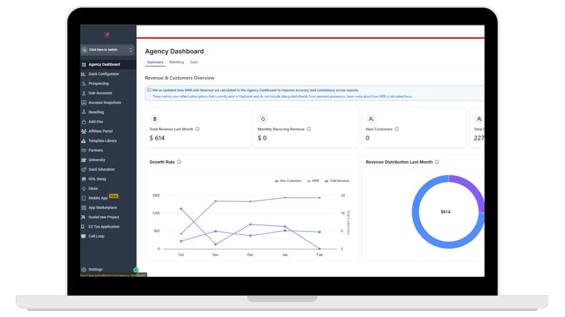Click the Add-Ons lock icon
Viewport: 565px width, 317px height.
pyautogui.click(x=84, y=122)
